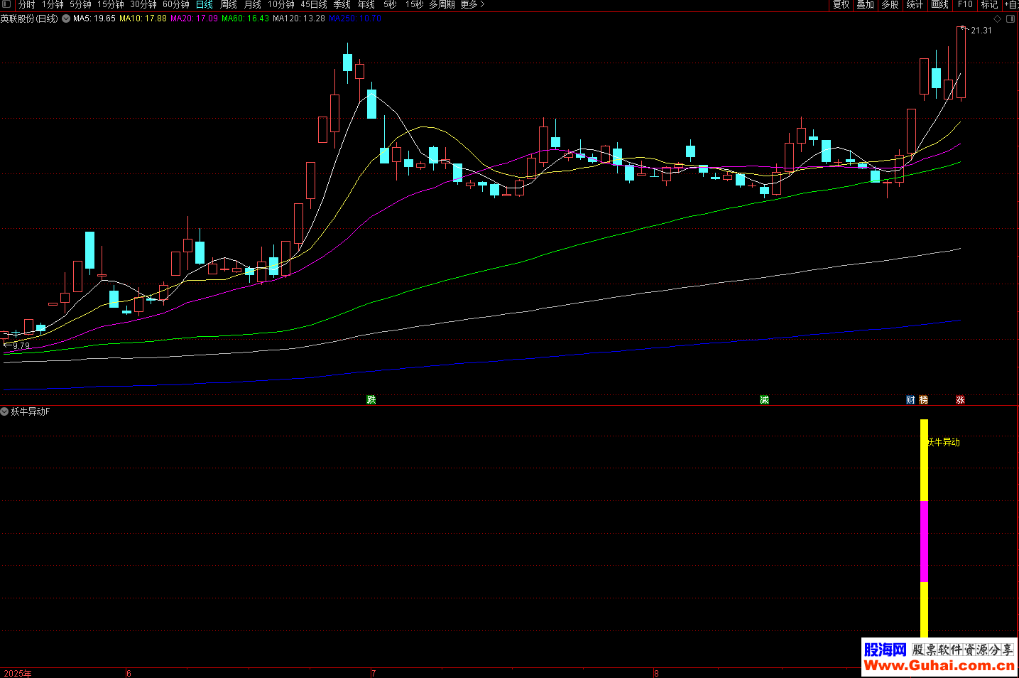Screen dimensions: 1019x678
Task: Toggle the side panel icon at the chart's top right
Action: coord(1010,19)
